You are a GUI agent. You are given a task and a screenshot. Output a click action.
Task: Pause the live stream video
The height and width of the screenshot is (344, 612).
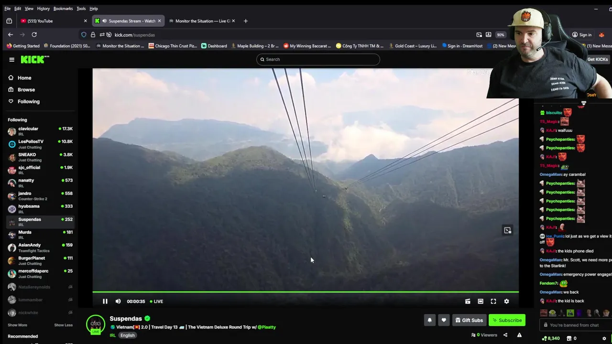[x=105, y=301]
